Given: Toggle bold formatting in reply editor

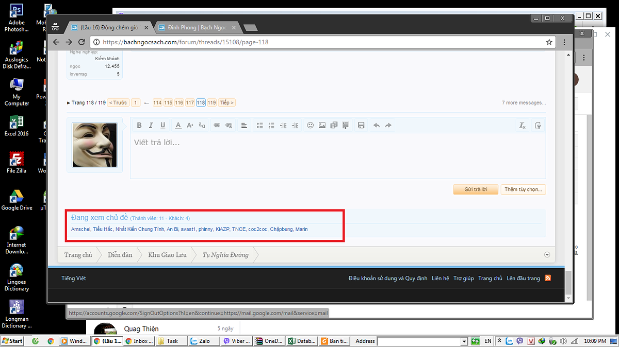Looking at the screenshot, I should (139, 125).
